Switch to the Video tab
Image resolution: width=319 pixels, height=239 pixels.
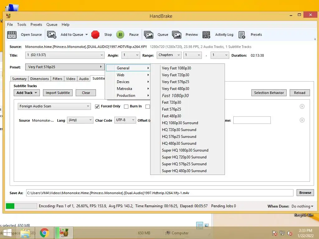tap(71, 79)
